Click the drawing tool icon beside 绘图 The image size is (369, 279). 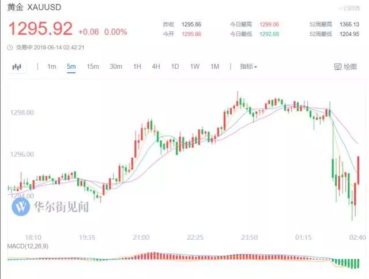pyautogui.click(x=338, y=67)
